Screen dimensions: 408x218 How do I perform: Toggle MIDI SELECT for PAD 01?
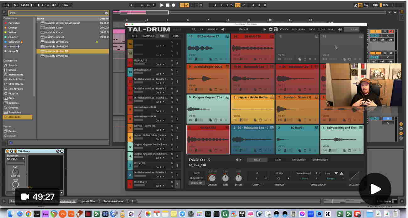(197, 178)
